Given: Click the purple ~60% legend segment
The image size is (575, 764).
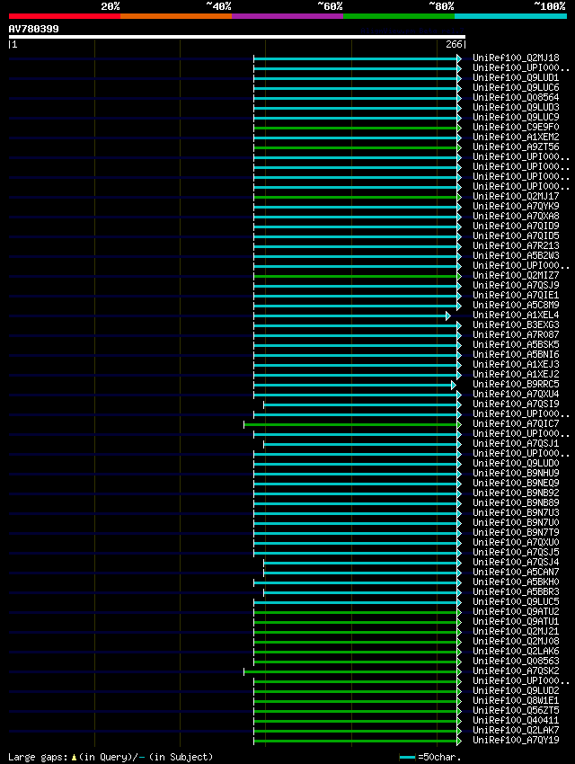Looking at the screenshot, I should pos(287,16).
